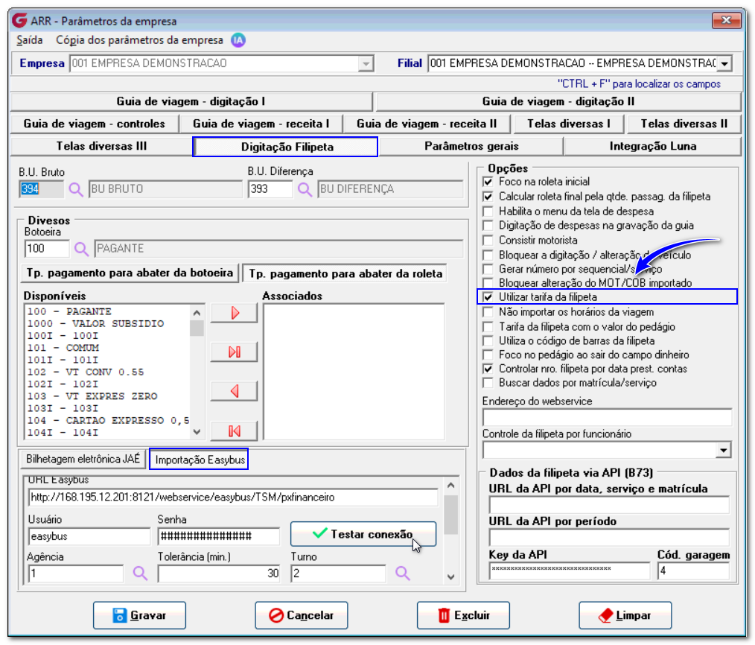Click Easybus panel scrollbar down arrow
Image resolution: width=755 pixels, height=645 pixels.
(x=450, y=576)
